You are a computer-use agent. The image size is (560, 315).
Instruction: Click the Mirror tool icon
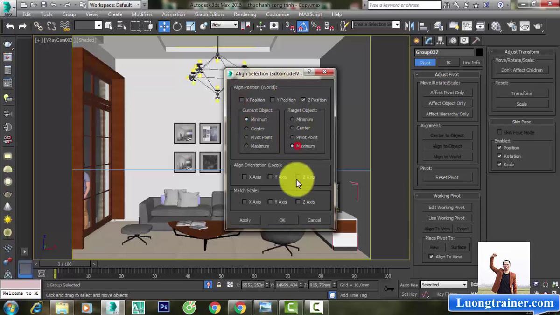410,26
